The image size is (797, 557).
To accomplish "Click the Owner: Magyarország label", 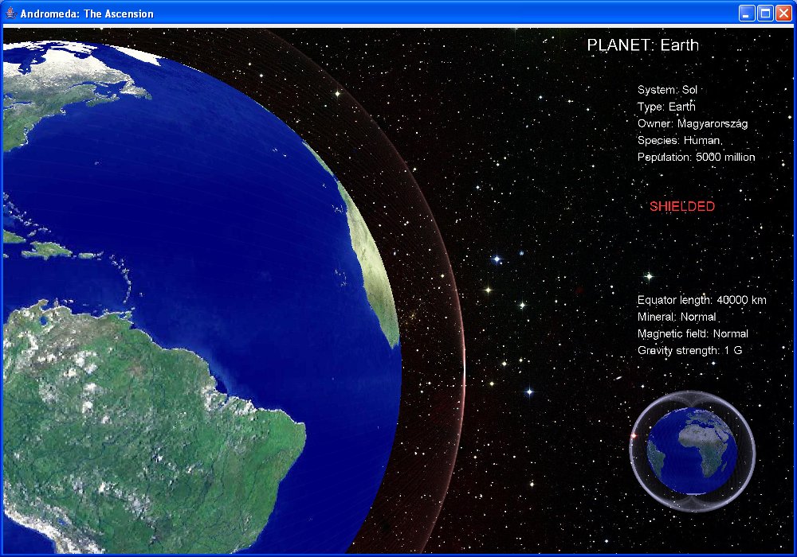I will pos(692,123).
